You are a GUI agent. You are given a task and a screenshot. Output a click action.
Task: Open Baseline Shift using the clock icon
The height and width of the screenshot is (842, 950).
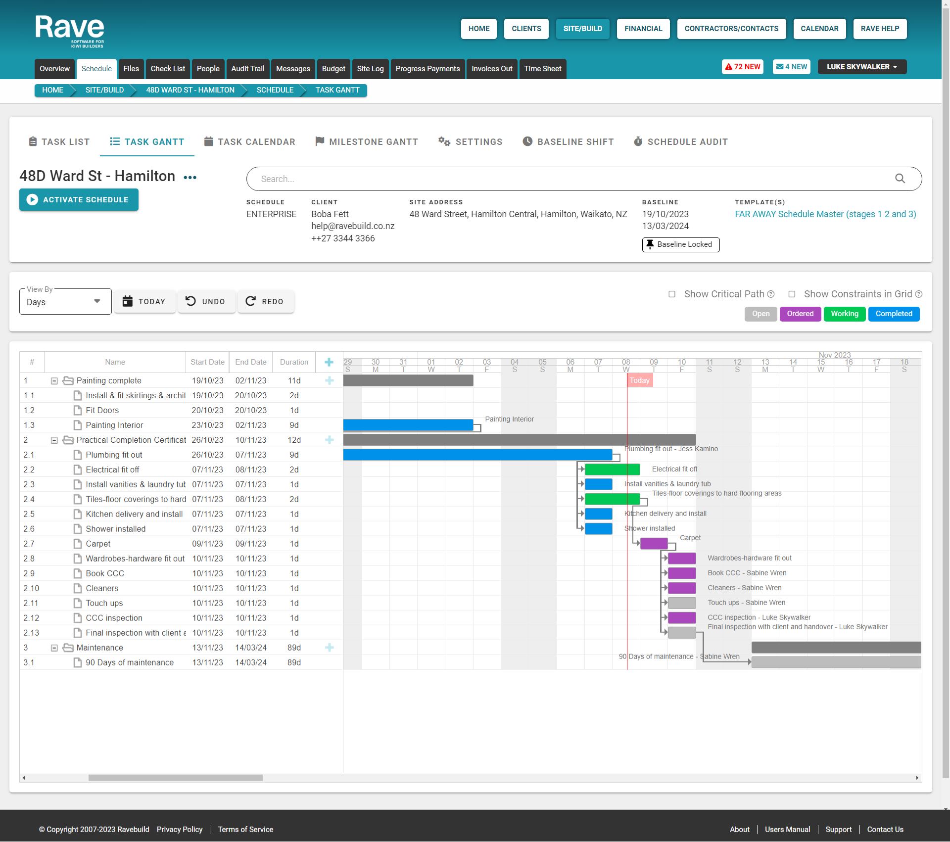coord(527,141)
